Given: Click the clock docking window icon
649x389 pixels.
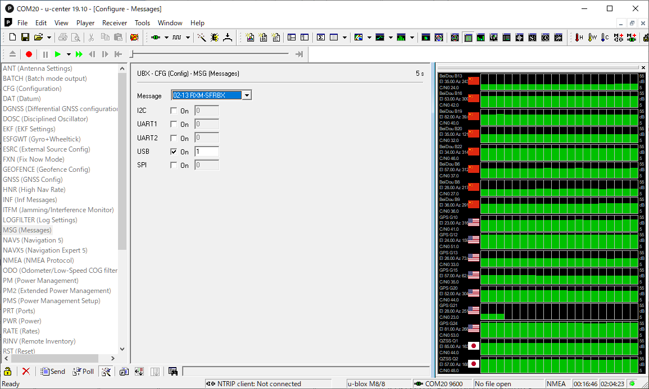Looking at the screenshot, I should click(546, 37).
